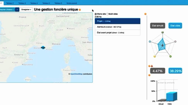Open the Enregistrer dropdown

pyautogui.click(x=26, y=9)
